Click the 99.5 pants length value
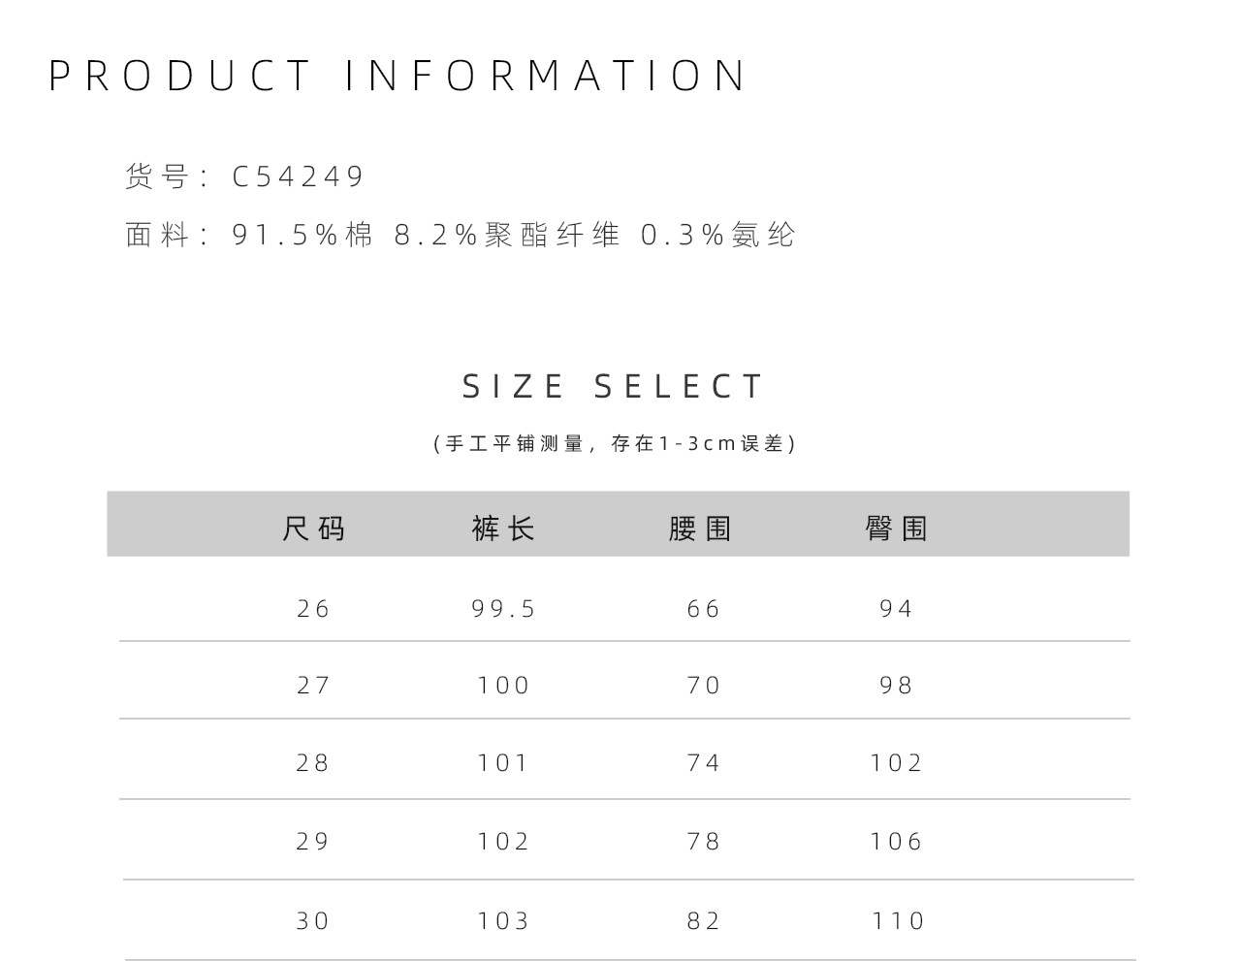This screenshot has height=961, width=1241. [x=504, y=609]
